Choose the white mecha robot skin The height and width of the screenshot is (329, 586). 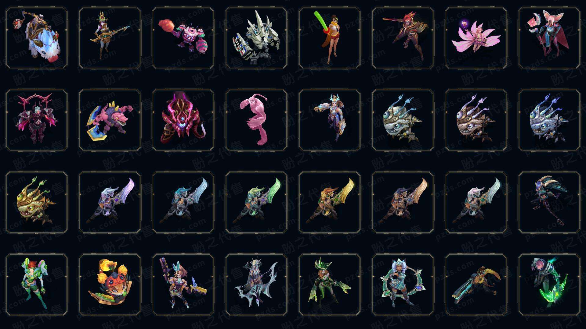pyautogui.click(x=256, y=38)
